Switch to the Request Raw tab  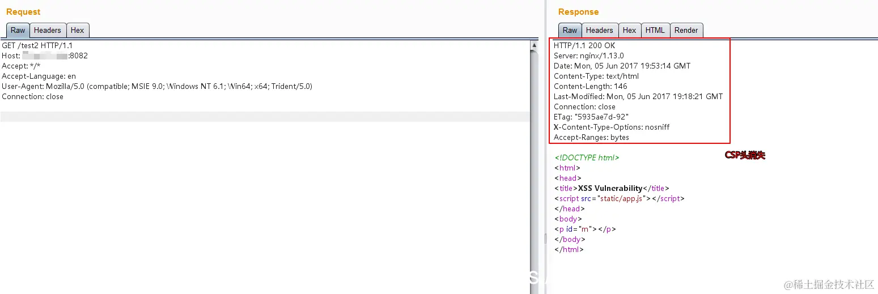click(18, 31)
